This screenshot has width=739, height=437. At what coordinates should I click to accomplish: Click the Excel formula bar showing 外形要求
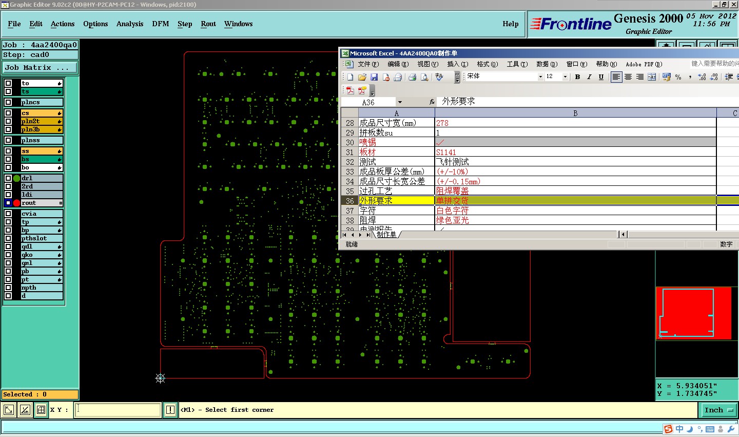[x=588, y=102]
